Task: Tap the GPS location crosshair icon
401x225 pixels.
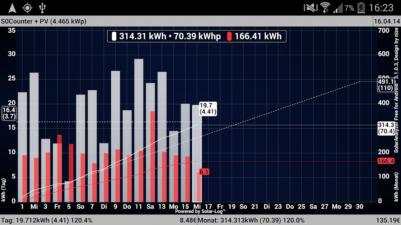Action: click(x=27, y=8)
